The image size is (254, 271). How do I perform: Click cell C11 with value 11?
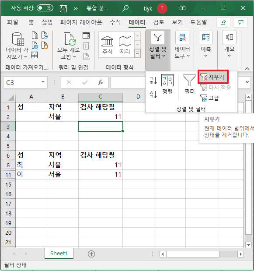coord(101,175)
